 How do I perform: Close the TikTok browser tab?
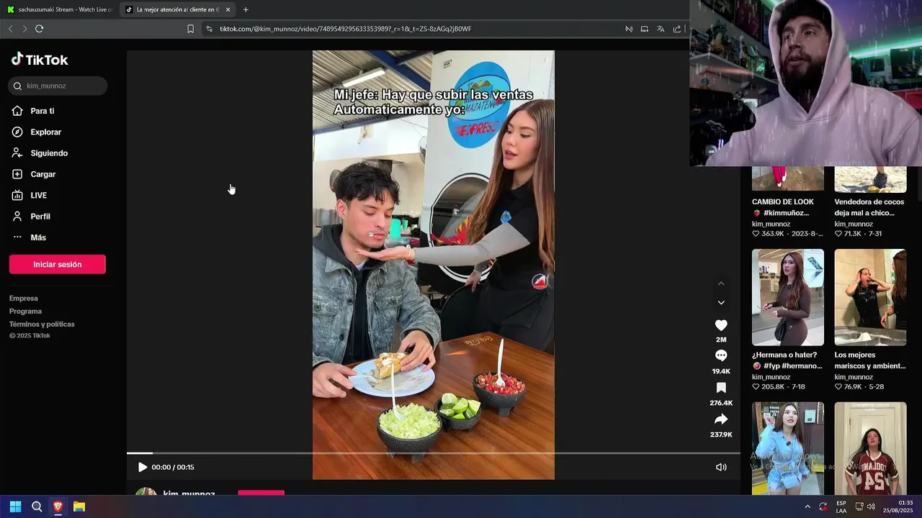pyautogui.click(x=228, y=9)
